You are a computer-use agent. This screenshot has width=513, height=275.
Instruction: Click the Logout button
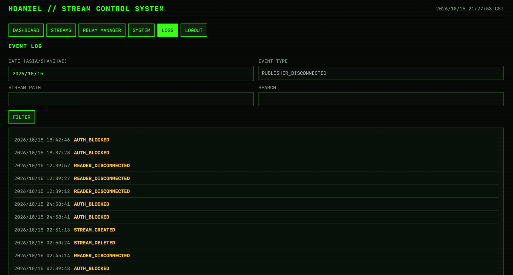point(194,30)
